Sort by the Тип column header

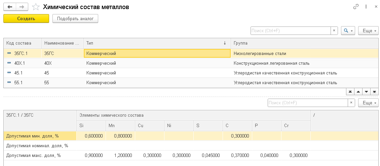point(157,43)
